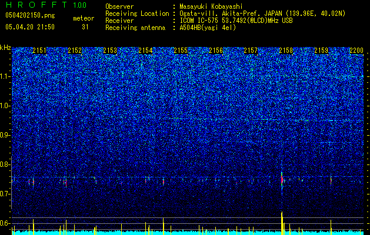Click the 2200 time marker
This screenshot has width=370, height=235.
[x=356, y=51]
